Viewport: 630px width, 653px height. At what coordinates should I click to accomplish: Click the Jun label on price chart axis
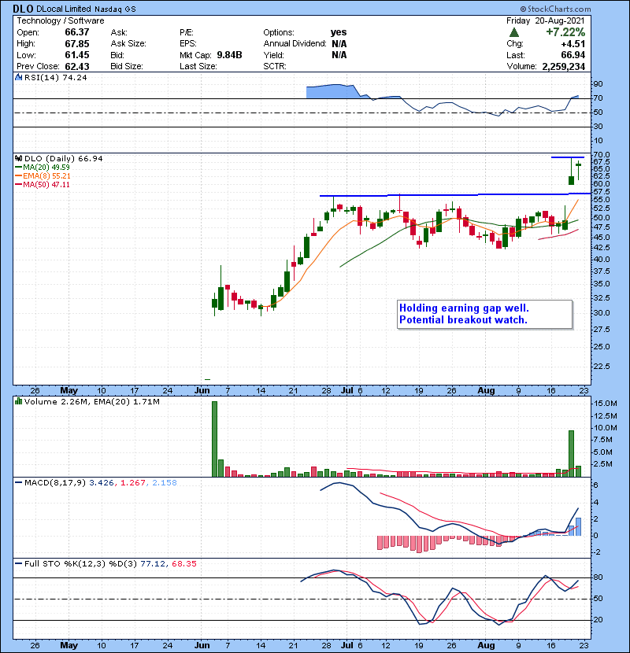202,391
